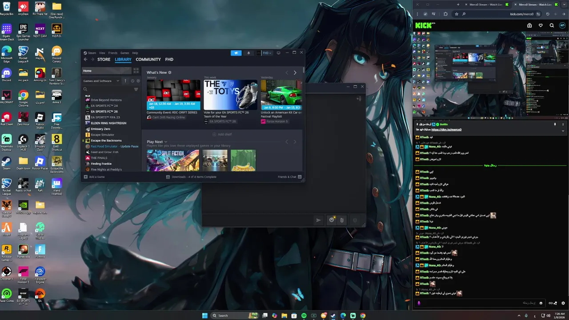Click the What's New settings gear
Viewport: 569px width, 320px height.
[x=170, y=72]
